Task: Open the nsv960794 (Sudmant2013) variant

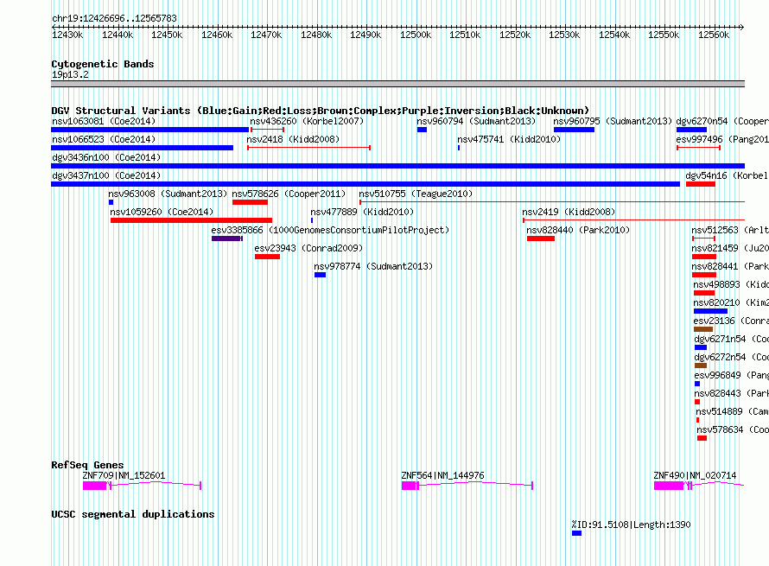Action: (476, 121)
